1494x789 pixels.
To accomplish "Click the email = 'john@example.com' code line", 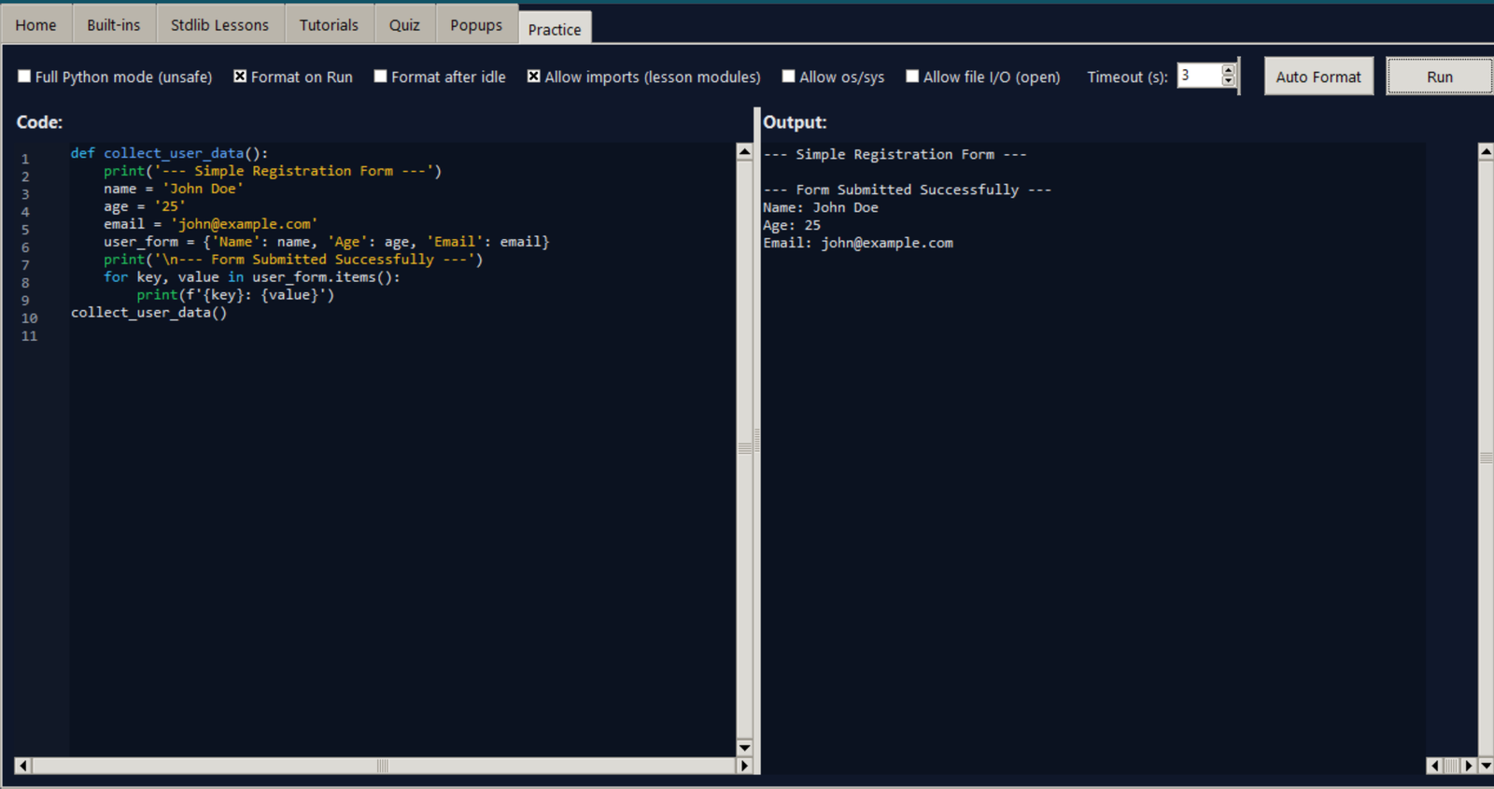I will [210, 224].
